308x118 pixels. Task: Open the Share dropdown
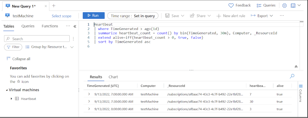200,16
